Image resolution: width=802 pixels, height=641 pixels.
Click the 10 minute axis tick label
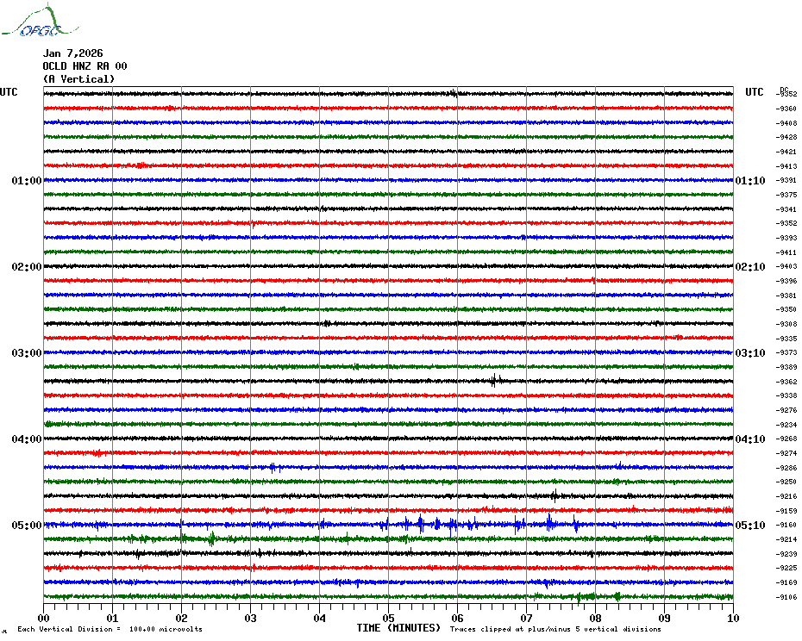[734, 618]
